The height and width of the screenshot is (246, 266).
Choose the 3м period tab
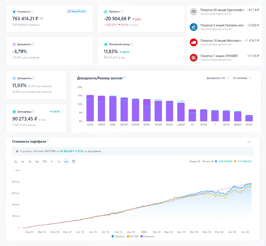[x=30, y=161]
